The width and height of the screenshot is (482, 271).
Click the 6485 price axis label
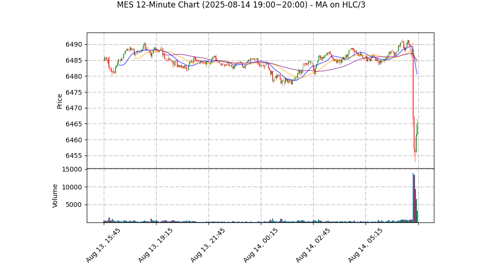(74, 60)
